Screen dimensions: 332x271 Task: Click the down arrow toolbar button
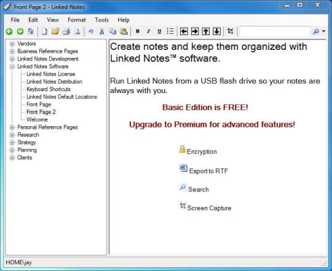216,31
